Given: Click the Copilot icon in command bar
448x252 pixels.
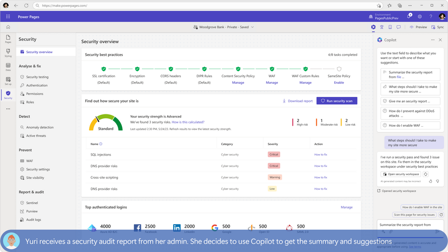Looking at the screenshot, I should [x=373, y=27].
